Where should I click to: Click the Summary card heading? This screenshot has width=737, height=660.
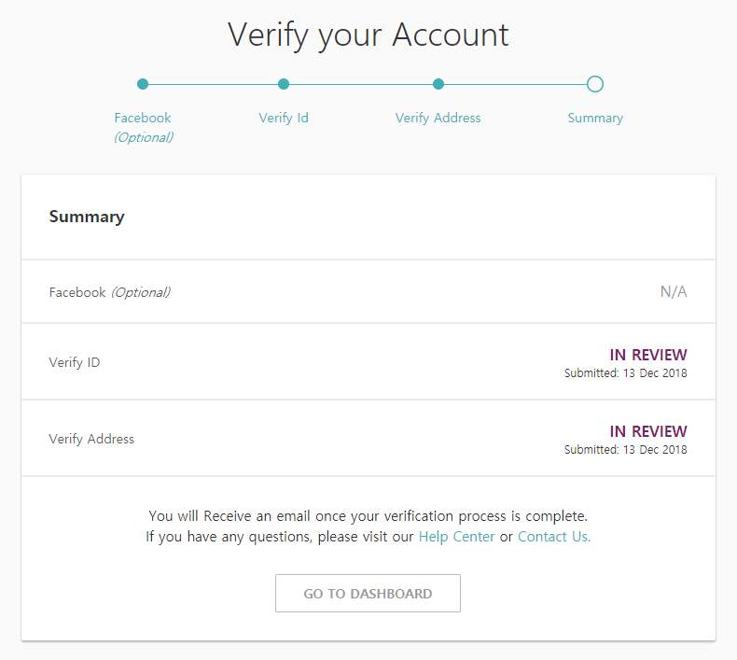click(87, 217)
